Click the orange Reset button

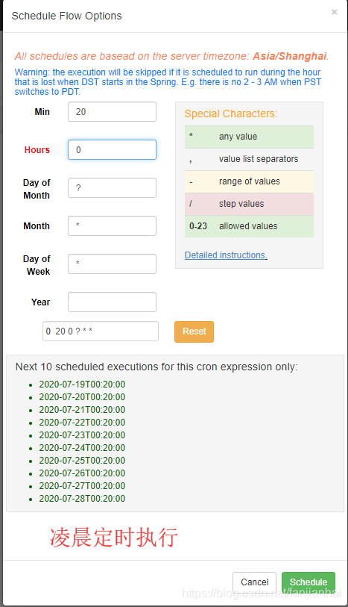pos(194,331)
